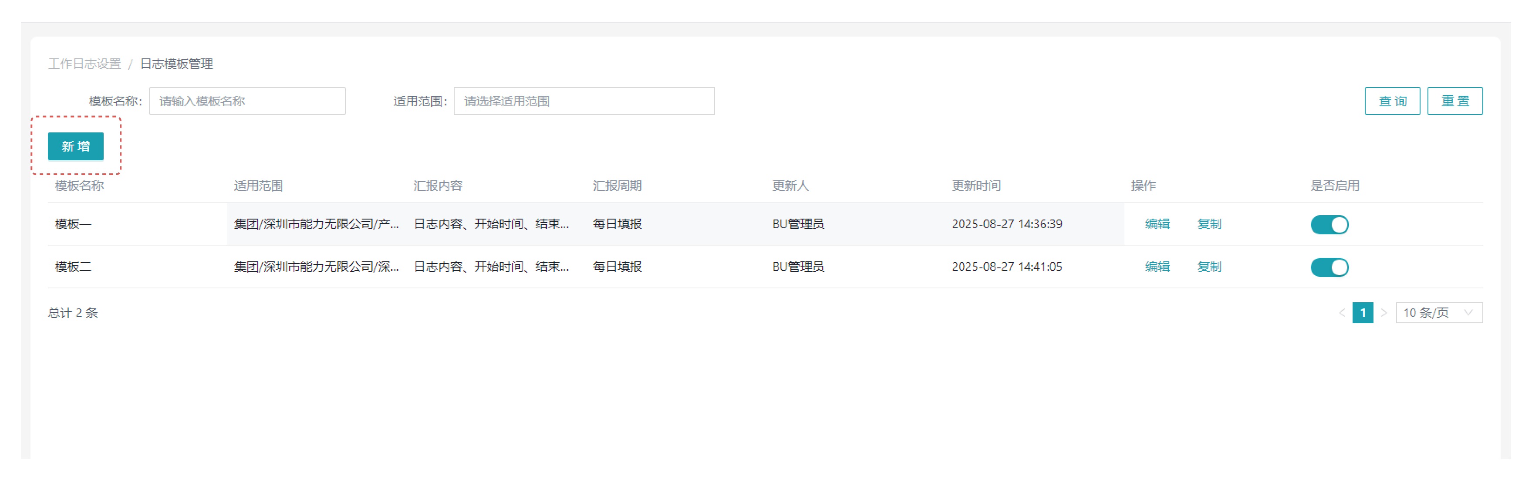This screenshot has height=480, width=1532.
Task: Click the previous page arrow icon
Action: pos(1341,313)
